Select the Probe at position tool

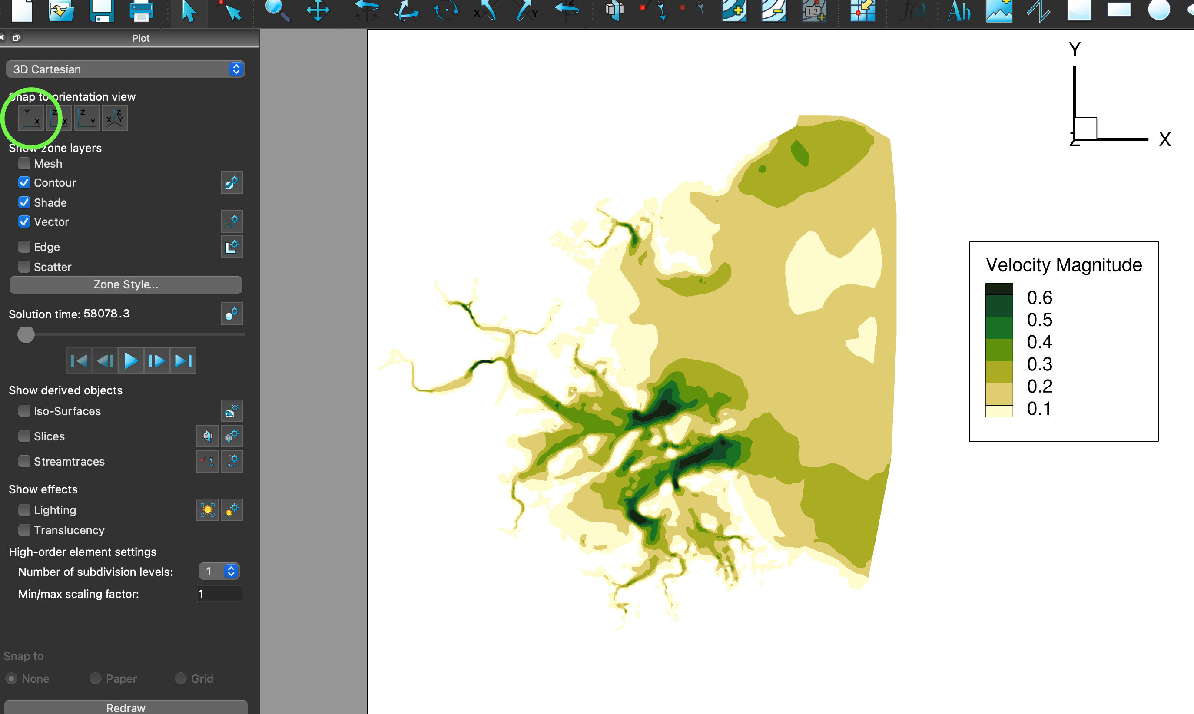(x=862, y=10)
